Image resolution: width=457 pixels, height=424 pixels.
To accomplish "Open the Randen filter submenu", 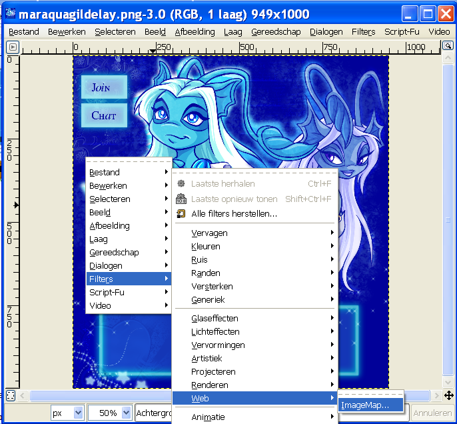I will [254, 273].
